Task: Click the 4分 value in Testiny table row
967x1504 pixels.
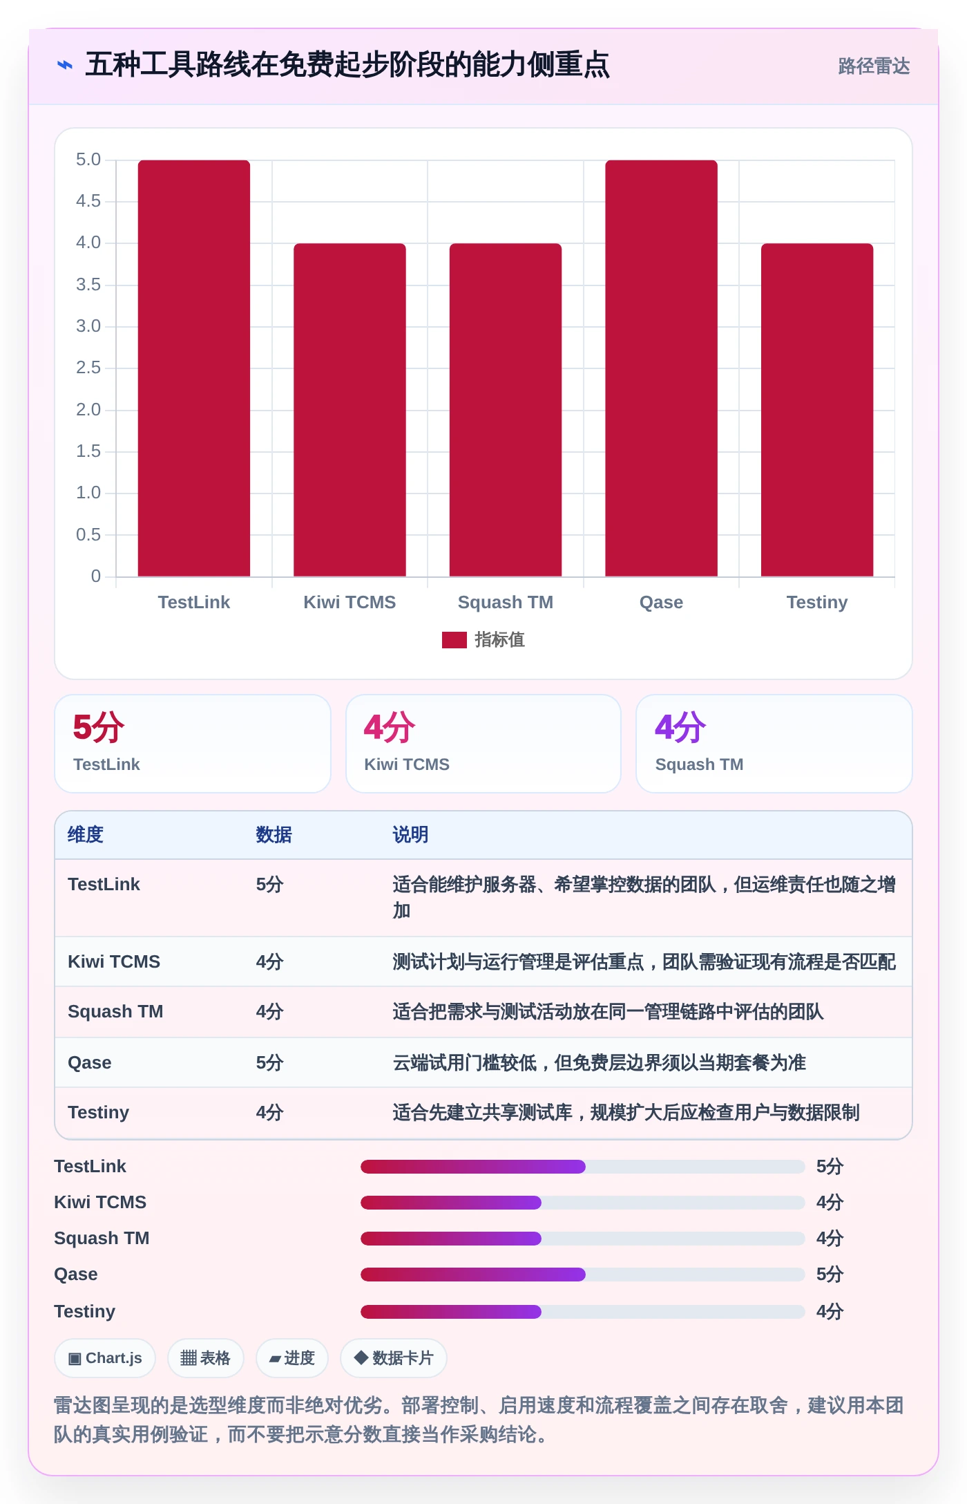Action: click(270, 1113)
